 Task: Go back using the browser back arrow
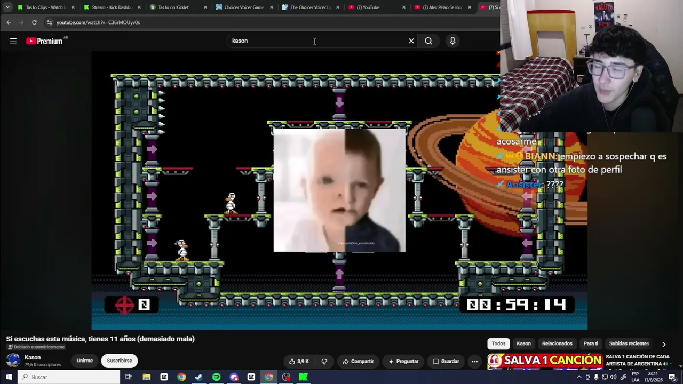(9, 22)
